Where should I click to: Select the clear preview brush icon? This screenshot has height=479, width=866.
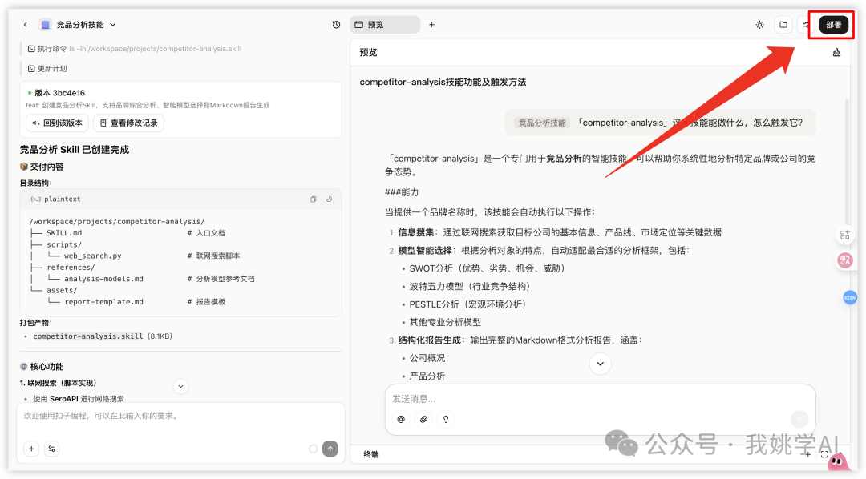pos(836,52)
